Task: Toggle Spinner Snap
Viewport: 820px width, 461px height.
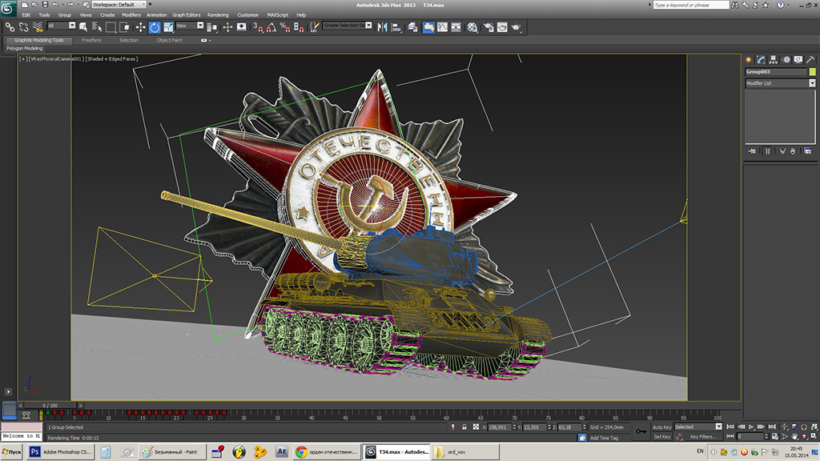Action: (299, 27)
